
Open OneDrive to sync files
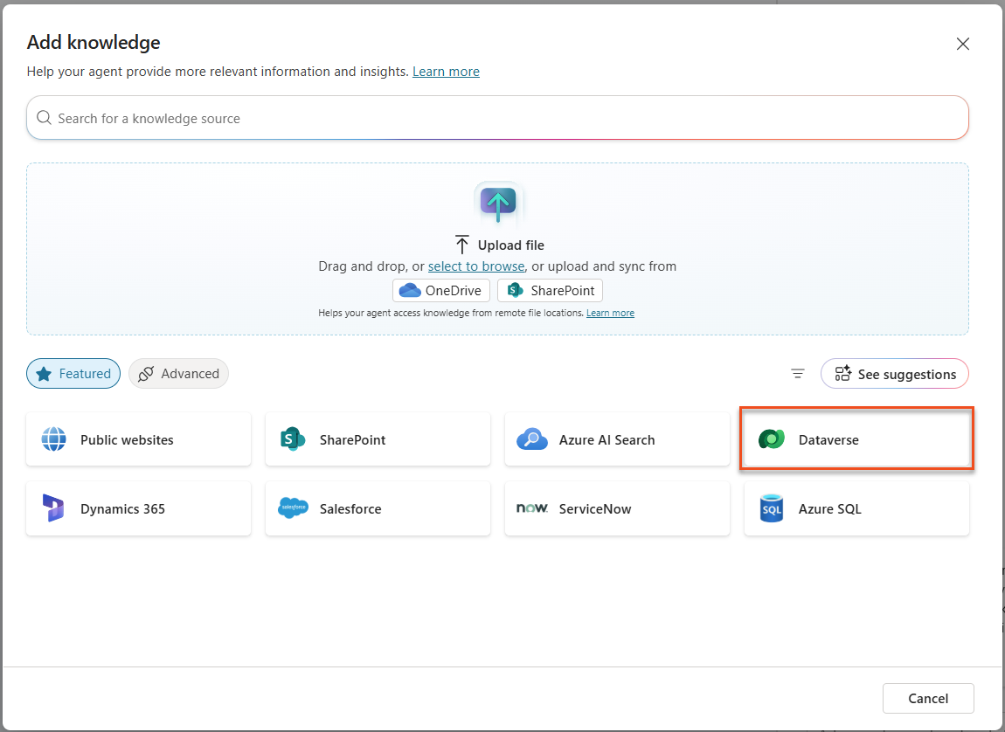(440, 290)
